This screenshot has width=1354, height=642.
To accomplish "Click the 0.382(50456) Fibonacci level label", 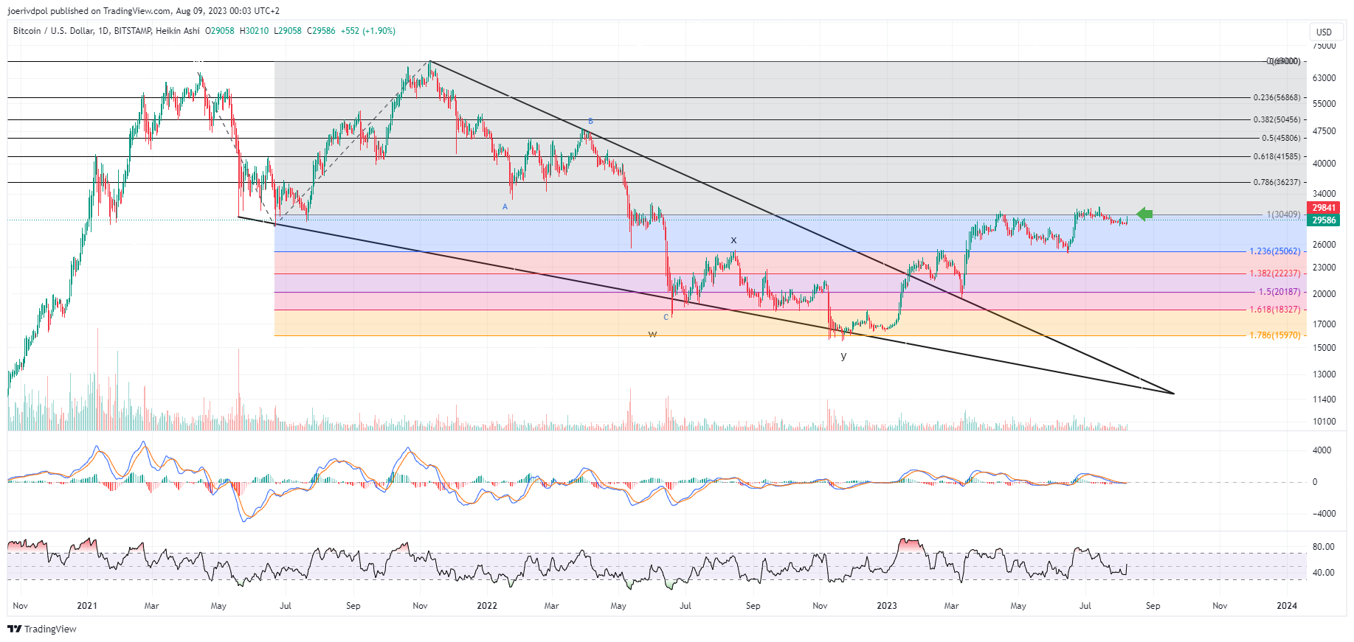I will pyautogui.click(x=1277, y=119).
